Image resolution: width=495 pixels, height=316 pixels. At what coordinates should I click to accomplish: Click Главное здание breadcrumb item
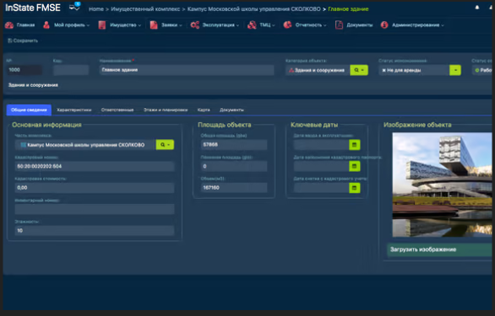click(x=348, y=9)
